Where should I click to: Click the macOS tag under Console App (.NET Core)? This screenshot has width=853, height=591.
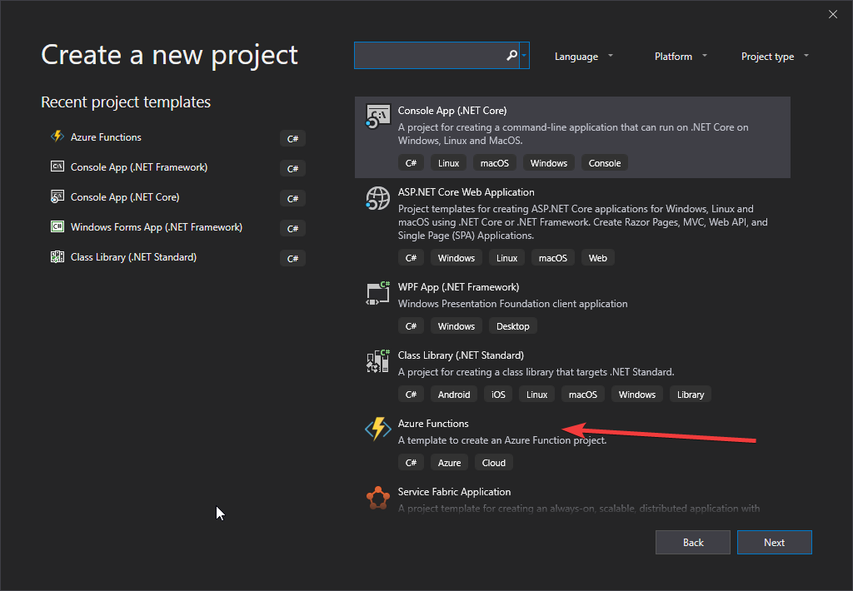click(495, 163)
